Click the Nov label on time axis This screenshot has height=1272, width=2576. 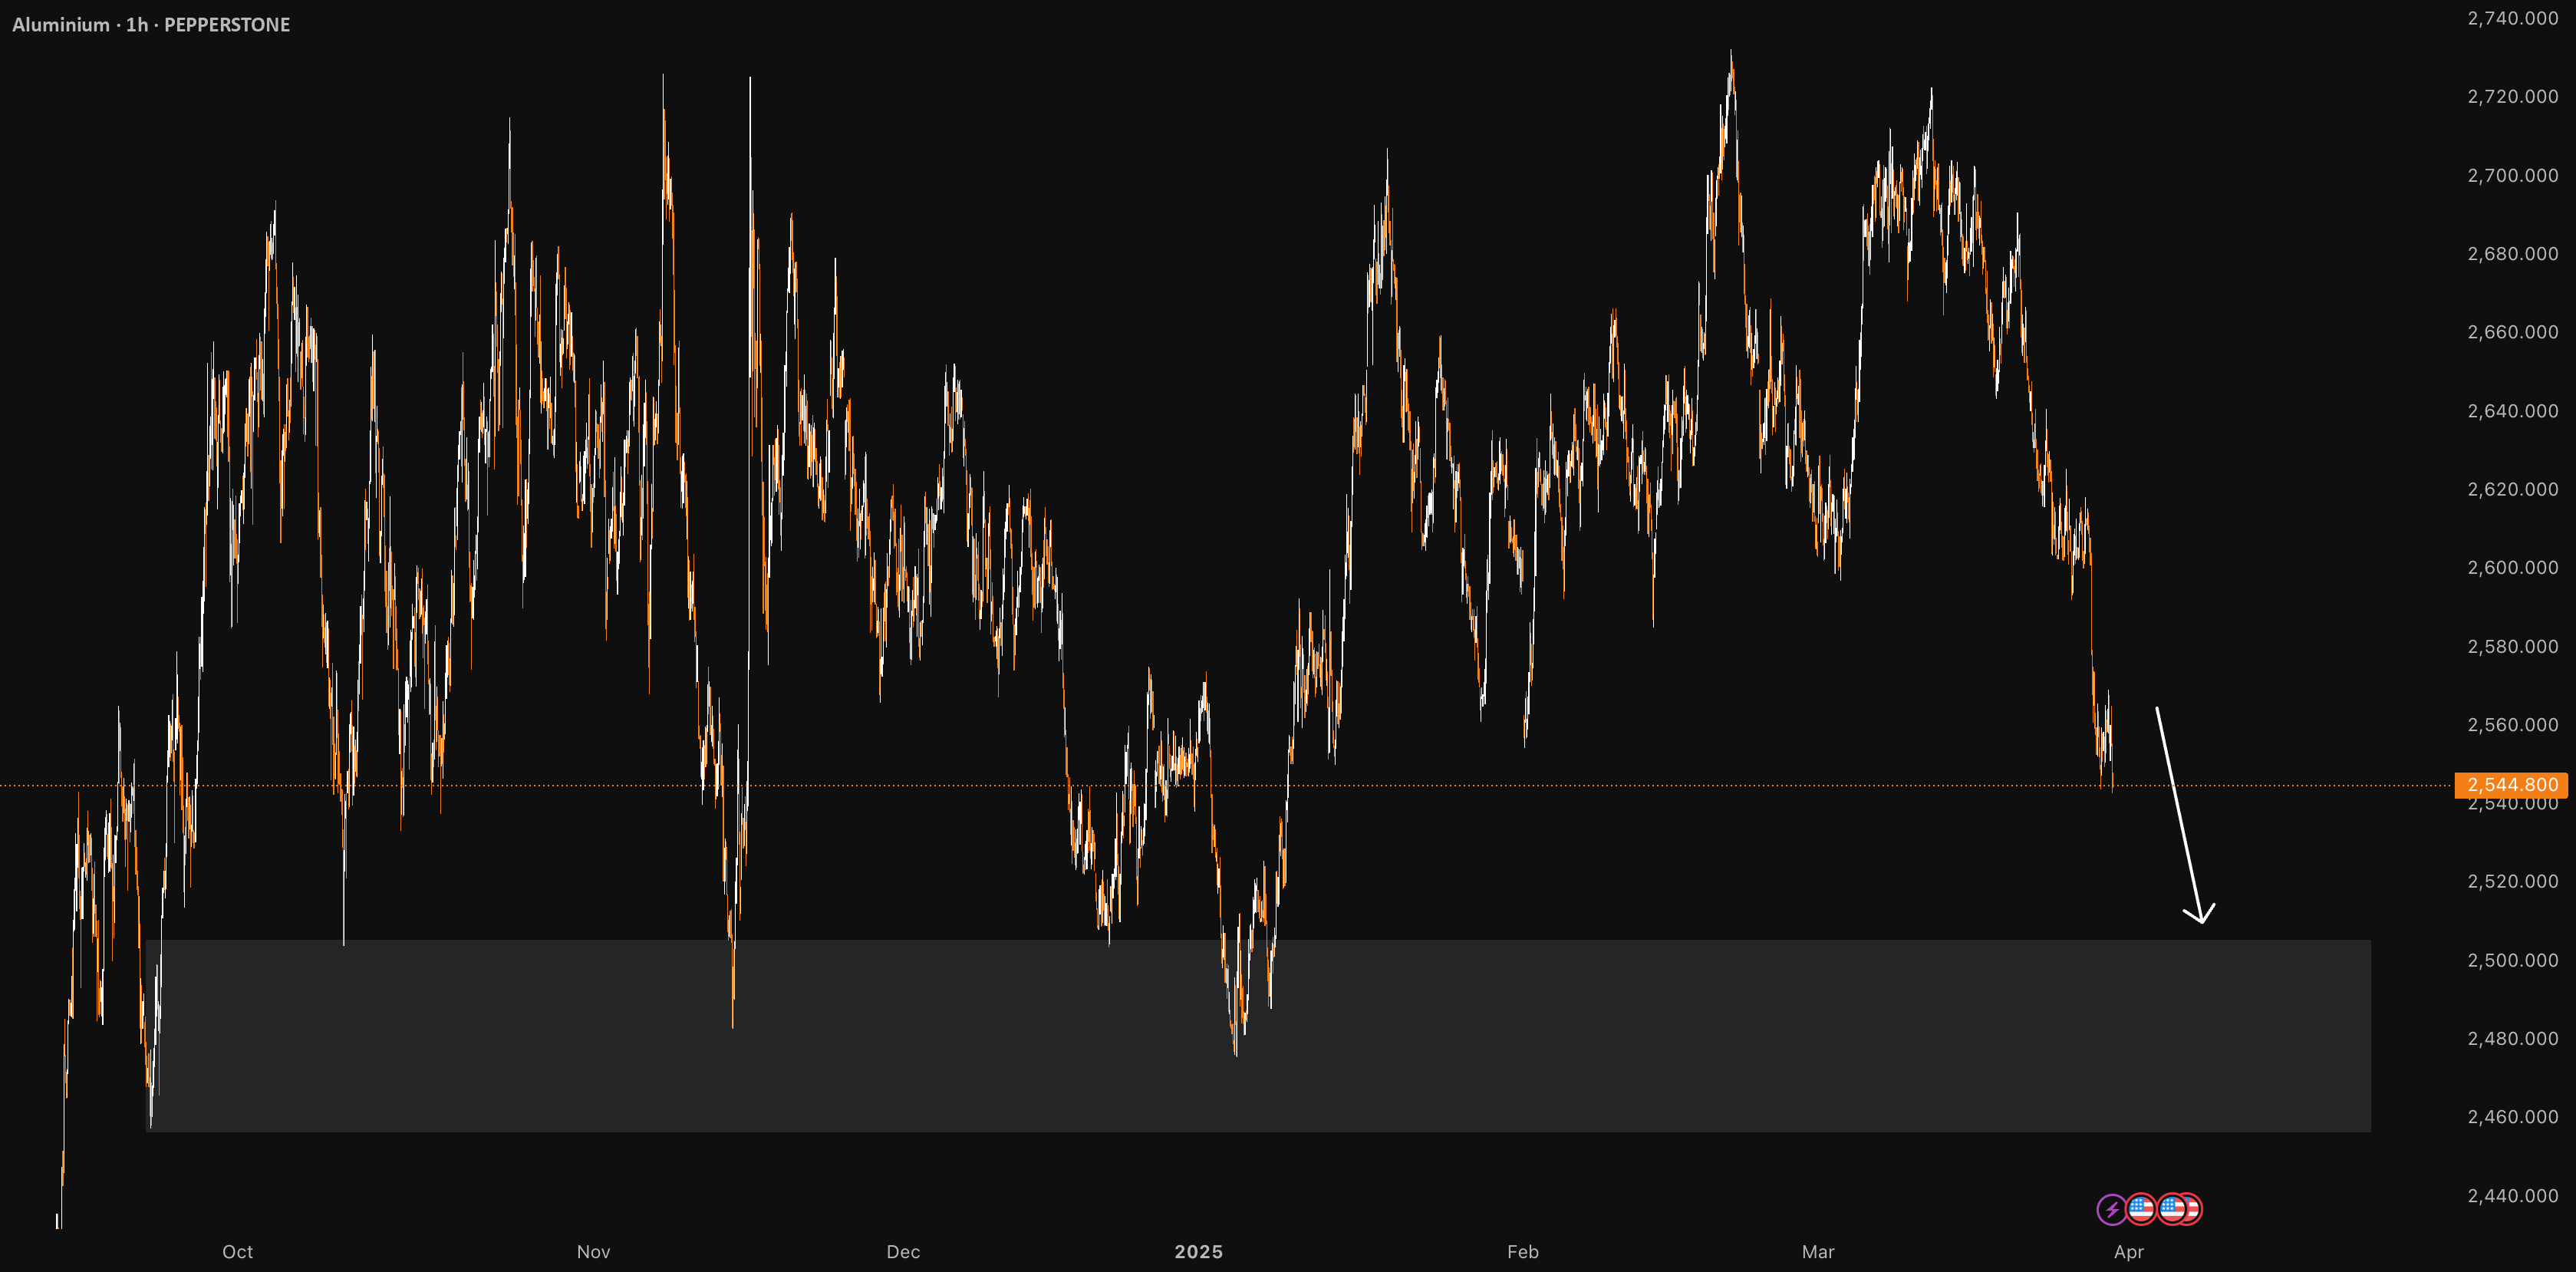point(593,1252)
